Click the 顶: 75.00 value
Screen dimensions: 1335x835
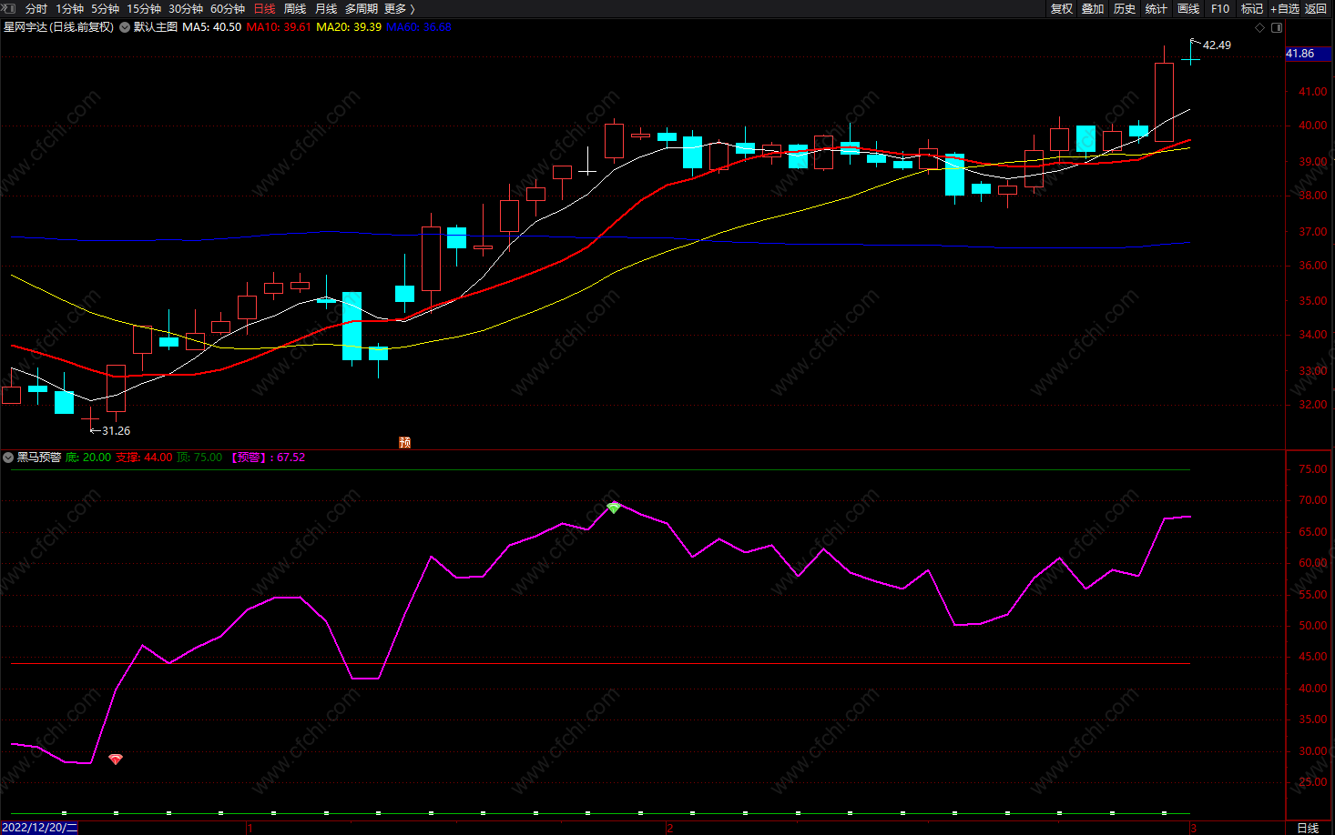(199, 458)
